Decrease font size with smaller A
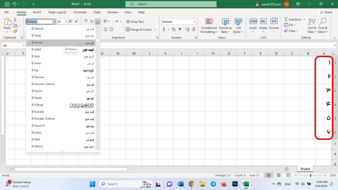 (x=77, y=22)
